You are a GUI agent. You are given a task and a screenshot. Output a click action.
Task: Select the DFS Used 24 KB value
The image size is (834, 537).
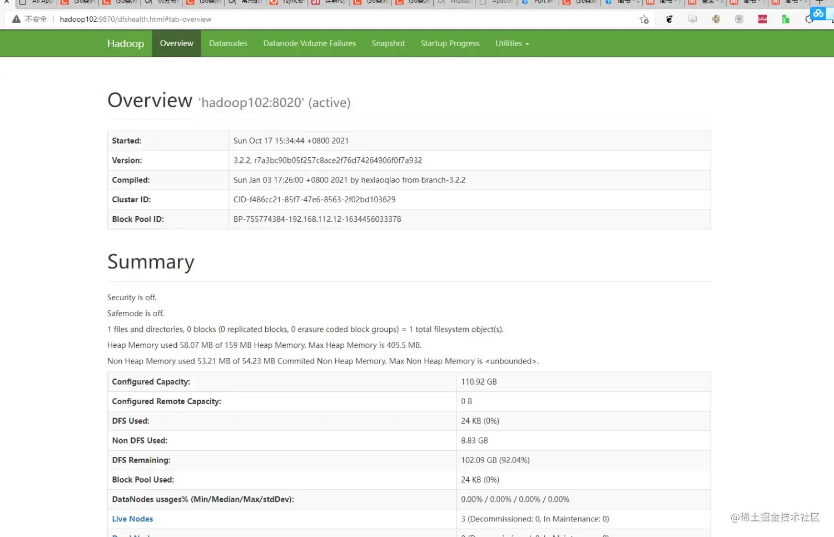pos(480,421)
